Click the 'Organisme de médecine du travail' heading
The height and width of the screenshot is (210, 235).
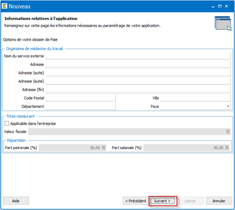tap(34, 49)
